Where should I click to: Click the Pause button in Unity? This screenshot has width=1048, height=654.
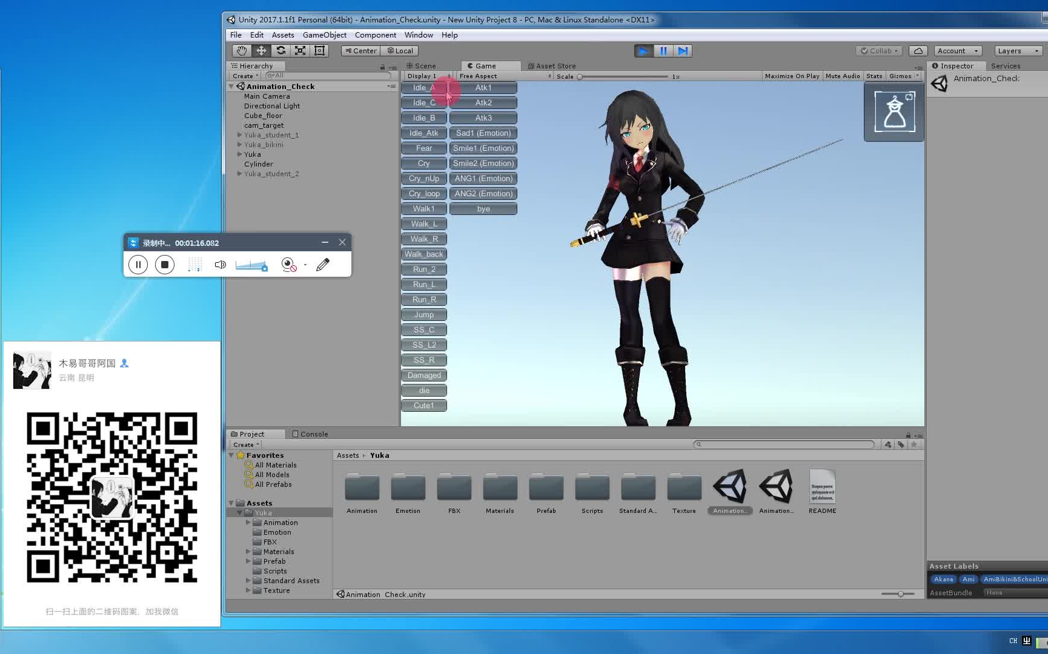pyautogui.click(x=663, y=50)
